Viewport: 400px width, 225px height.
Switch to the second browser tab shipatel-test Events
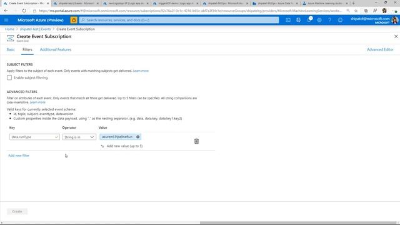76,4
